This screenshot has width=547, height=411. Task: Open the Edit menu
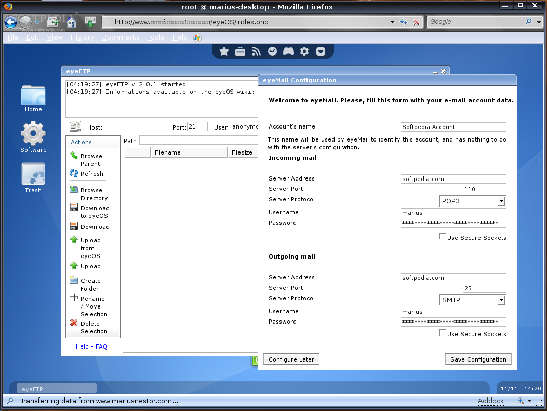coord(32,37)
